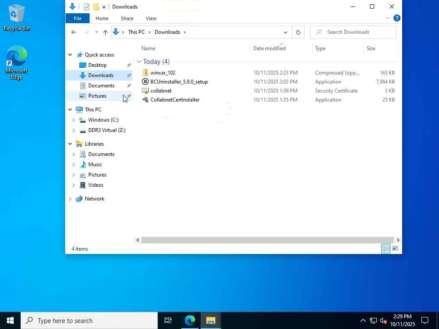
Task: Collapse the Quick access tree node
Action: coord(70,55)
